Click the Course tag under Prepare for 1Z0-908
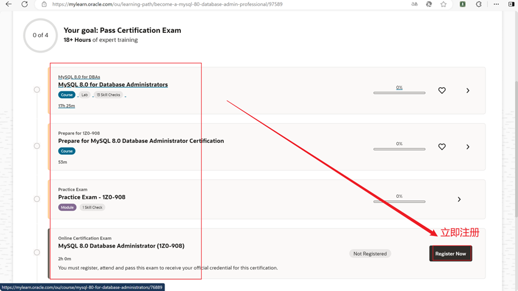The image size is (518, 291). 66,151
